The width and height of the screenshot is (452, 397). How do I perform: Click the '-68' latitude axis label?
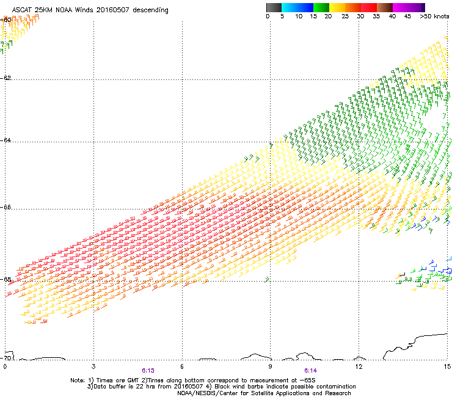tap(5, 279)
